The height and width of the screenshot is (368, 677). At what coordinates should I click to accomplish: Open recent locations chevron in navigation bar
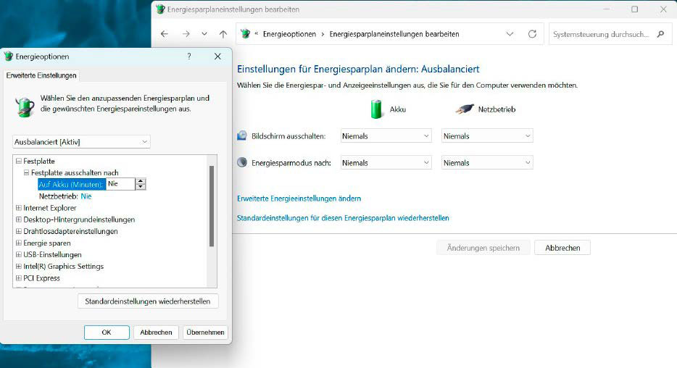(x=204, y=34)
